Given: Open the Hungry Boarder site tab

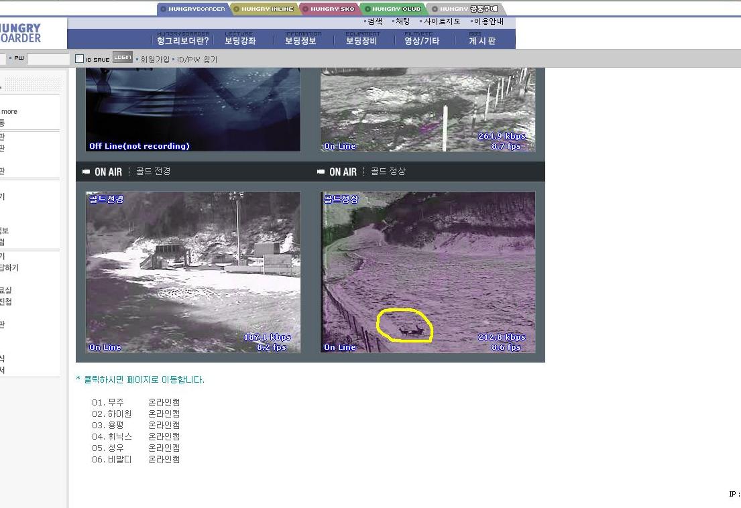Looking at the screenshot, I should (193, 9).
